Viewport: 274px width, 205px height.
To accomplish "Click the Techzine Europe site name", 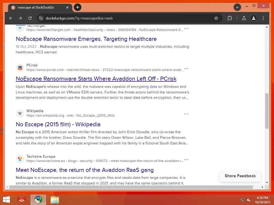I will coord(41,156).
